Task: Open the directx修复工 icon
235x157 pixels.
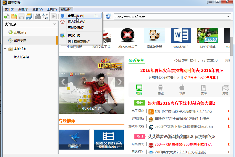Action: click(127, 35)
